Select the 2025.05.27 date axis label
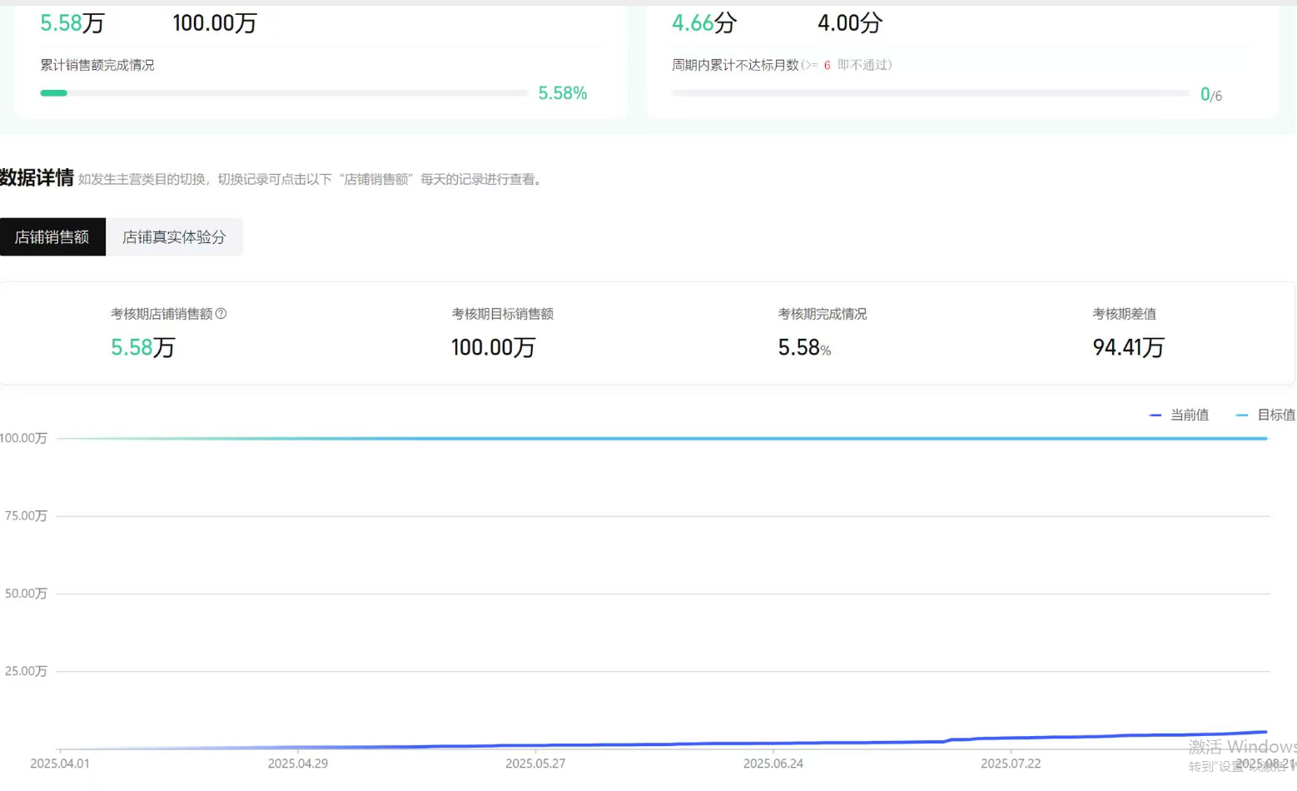The image size is (1297, 791). pos(535,764)
